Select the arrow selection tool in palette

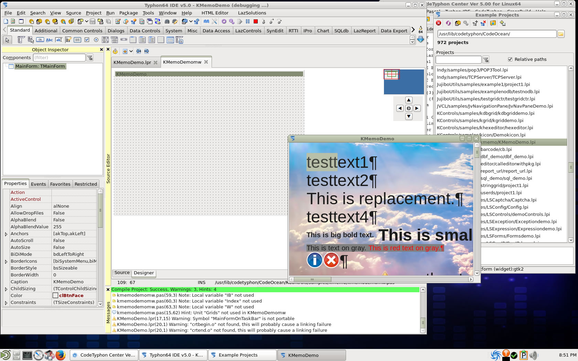[x=7, y=40]
